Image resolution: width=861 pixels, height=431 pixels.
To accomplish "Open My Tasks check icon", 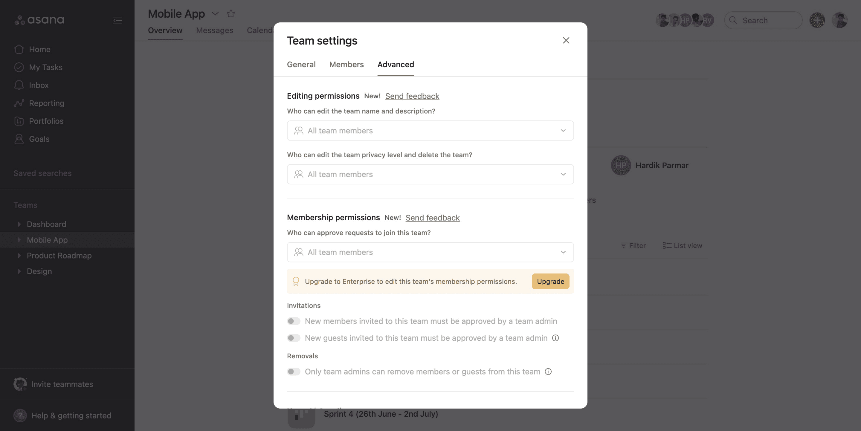I will coord(19,67).
